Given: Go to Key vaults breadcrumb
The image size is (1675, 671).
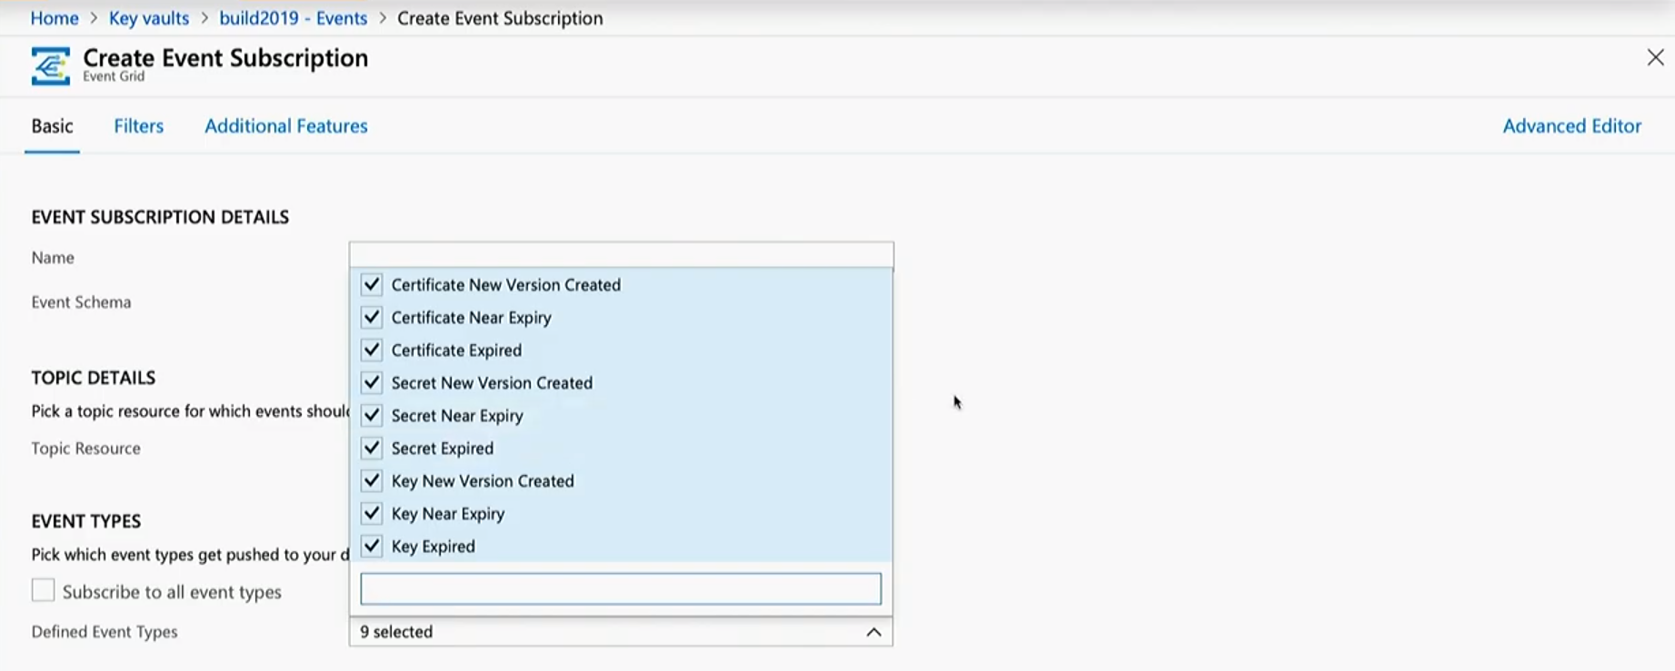Looking at the screenshot, I should coord(149,18).
